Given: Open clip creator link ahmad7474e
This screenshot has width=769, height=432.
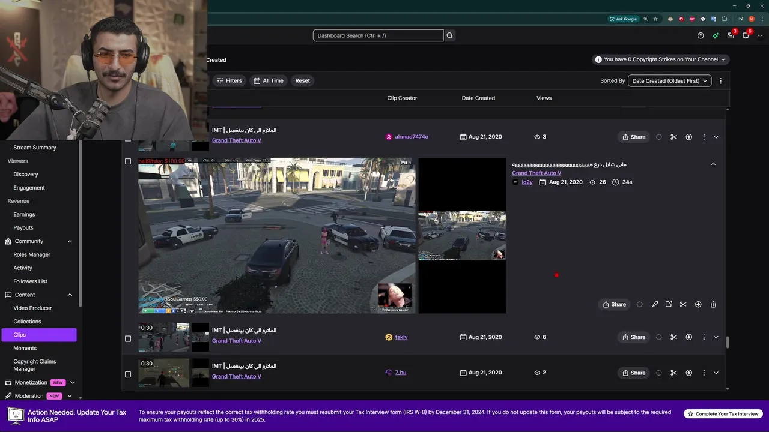Looking at the screenshot, I should [412, 137].
